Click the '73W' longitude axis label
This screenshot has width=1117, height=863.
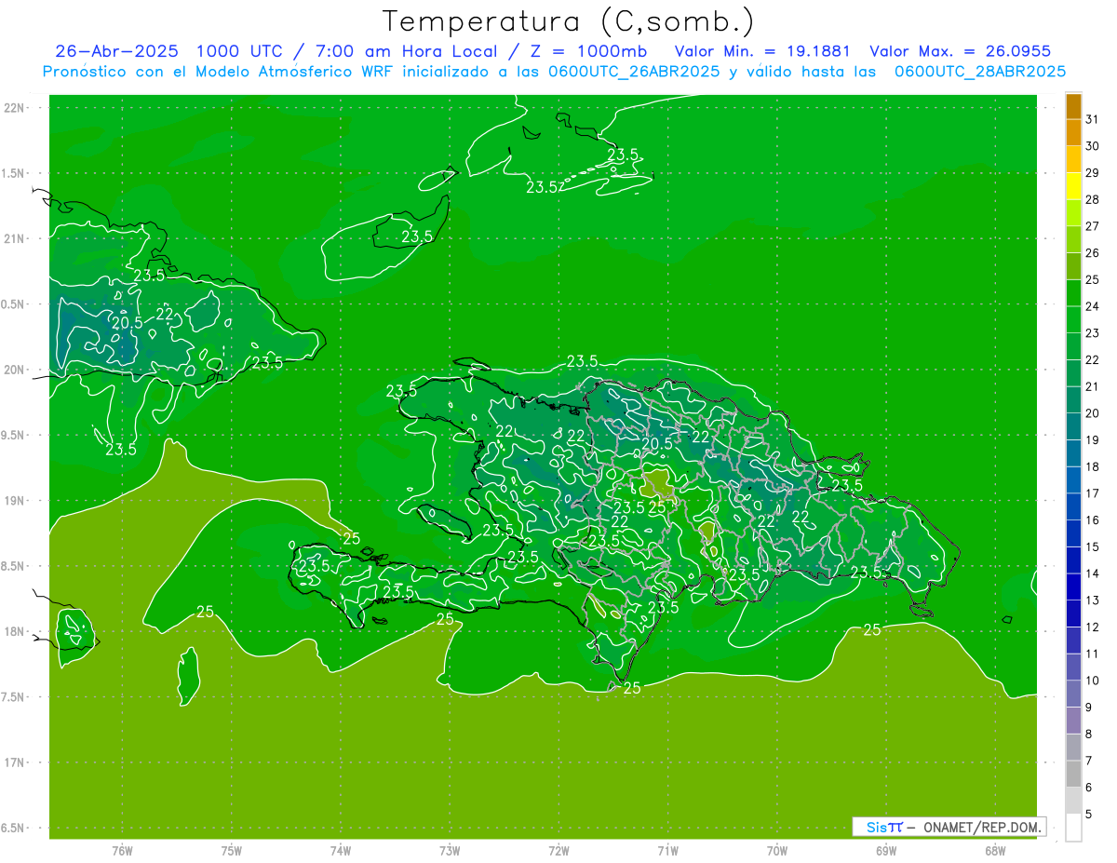pyautogui.click(x=450, y=851)
